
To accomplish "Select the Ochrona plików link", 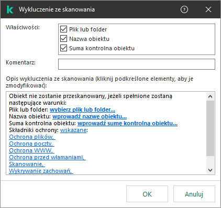I will point(32,137).
